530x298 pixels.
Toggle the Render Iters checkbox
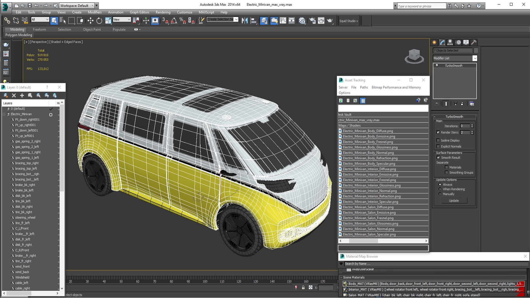[x=438, y=132]
